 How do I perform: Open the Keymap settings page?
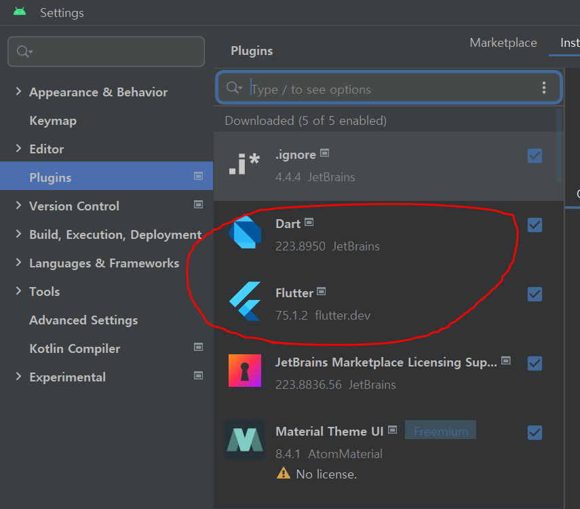click(53, 121)
